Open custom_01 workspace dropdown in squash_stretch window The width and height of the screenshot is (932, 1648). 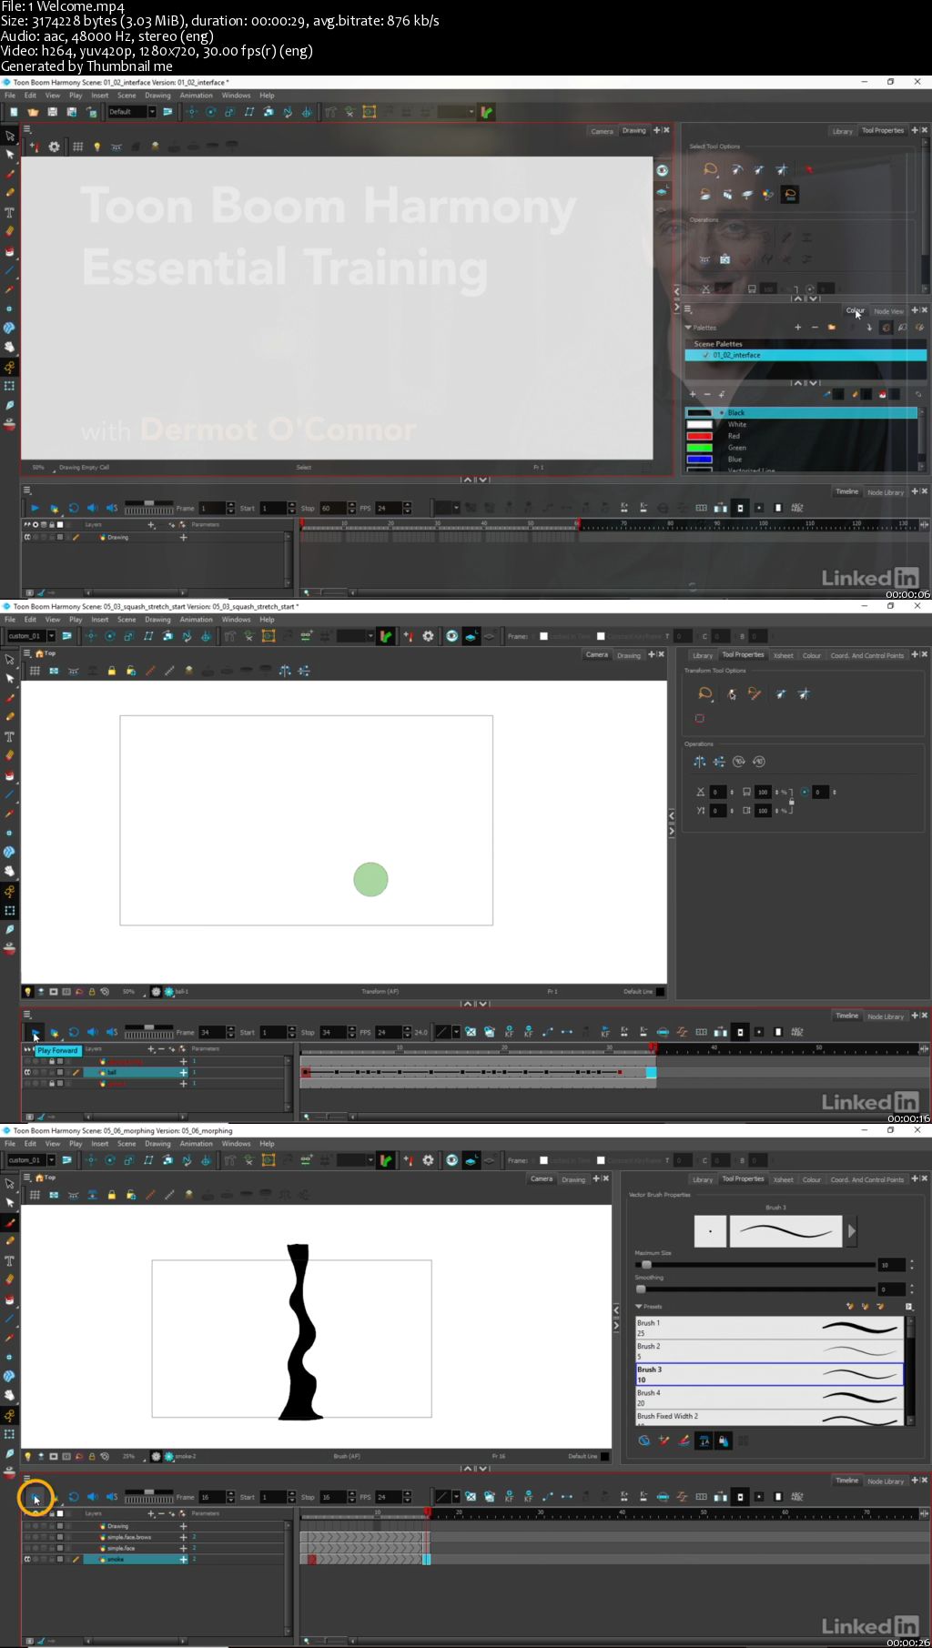[52, 636]
